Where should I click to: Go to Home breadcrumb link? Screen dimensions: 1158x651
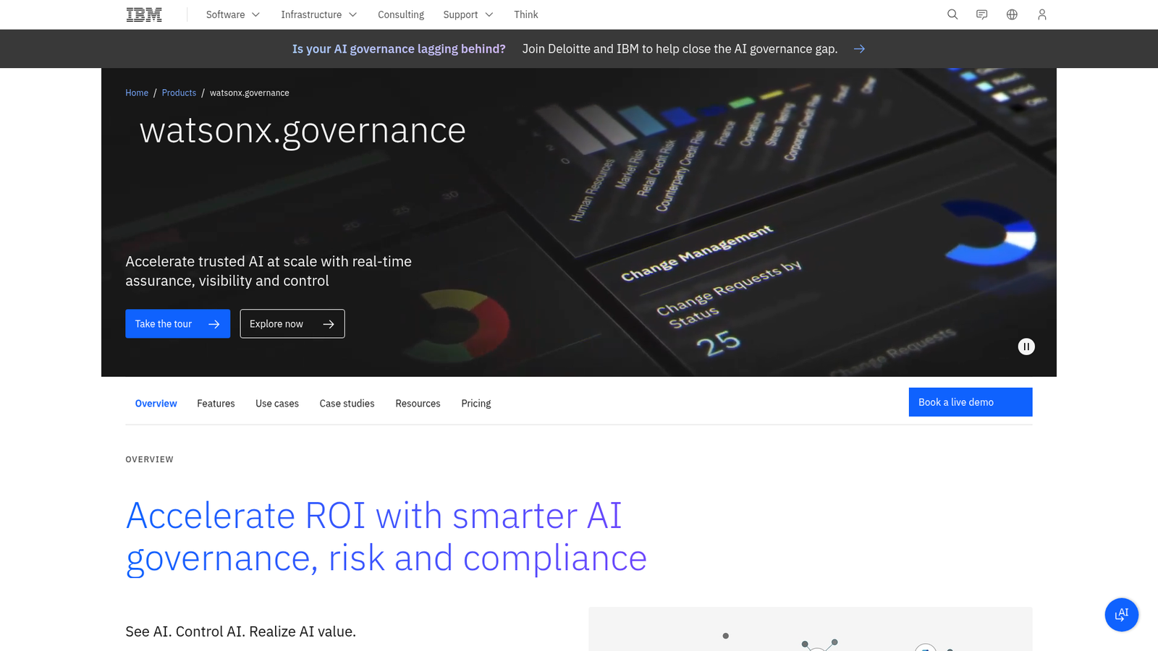tap(137, 93)
